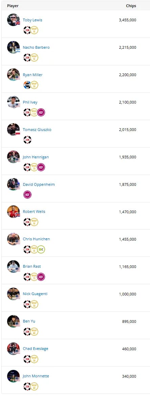Click the Chips column header
This screenshot has height=399, width=150.
tap(131, 6)
